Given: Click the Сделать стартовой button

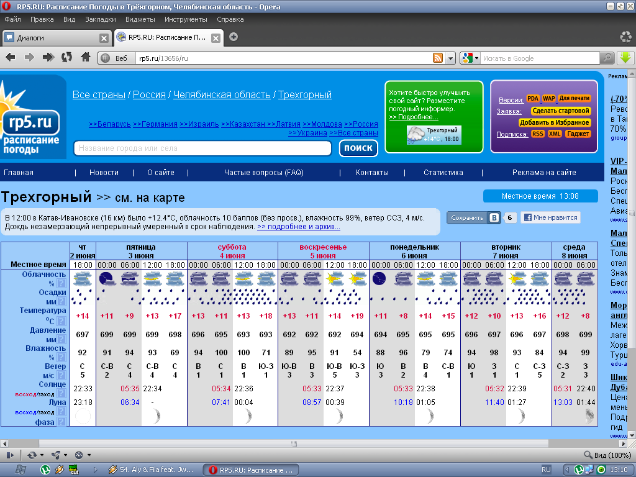Looking at the screenshot, I should coord(560,111).
